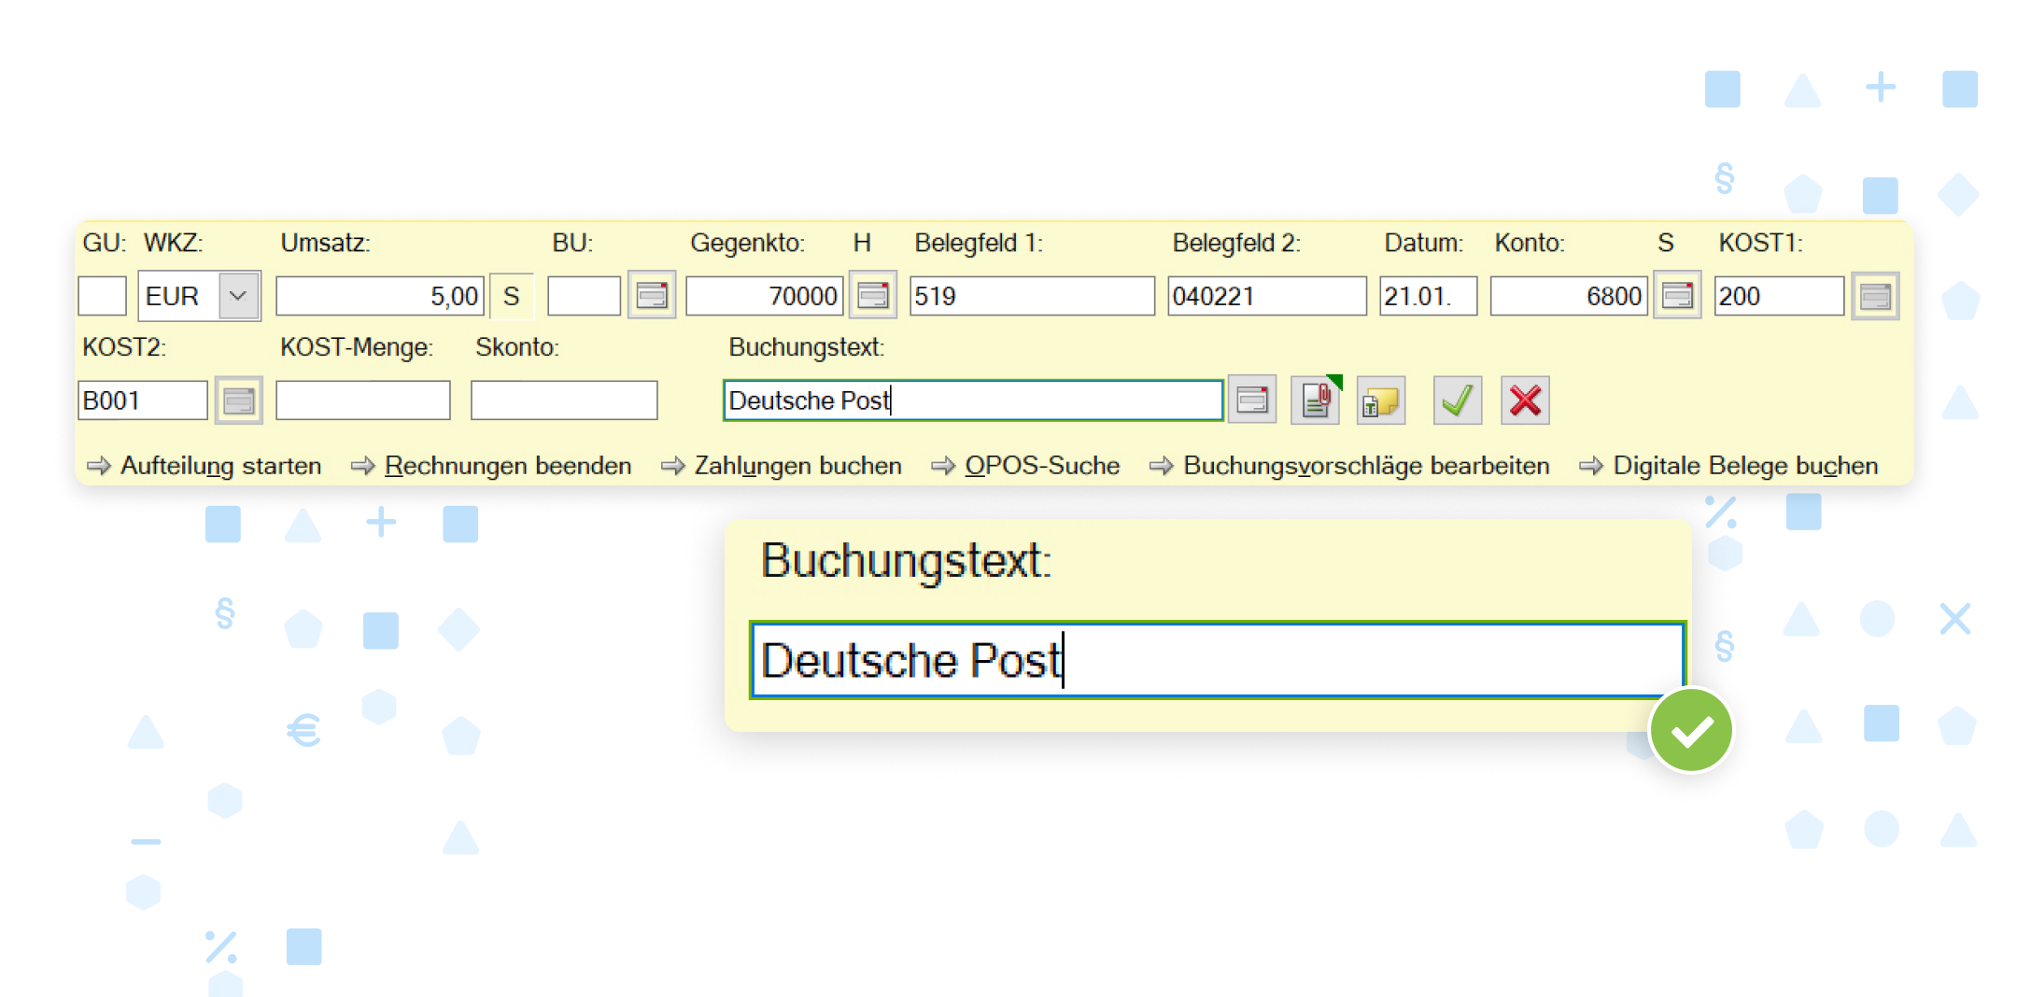Viewport: 2017px width, 997px height.
Task: Click the Zahlungen buchen link
Action: pos(797,465)
